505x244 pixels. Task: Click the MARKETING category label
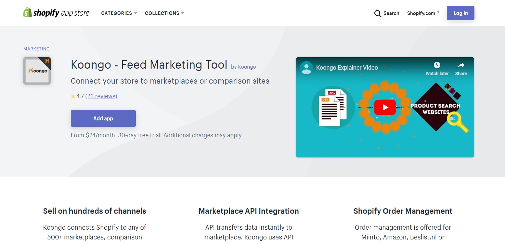click(36, 49)
